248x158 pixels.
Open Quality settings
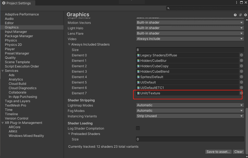(10, 58)
